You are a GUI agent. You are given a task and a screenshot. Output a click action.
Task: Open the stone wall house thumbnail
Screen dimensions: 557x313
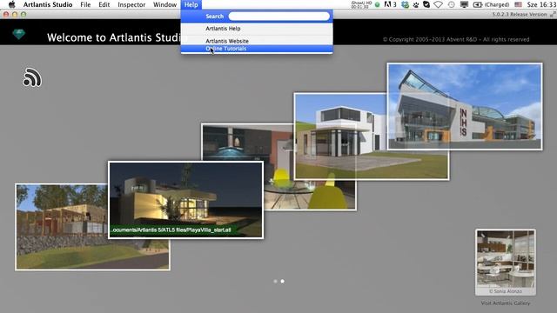coord(62,227)
